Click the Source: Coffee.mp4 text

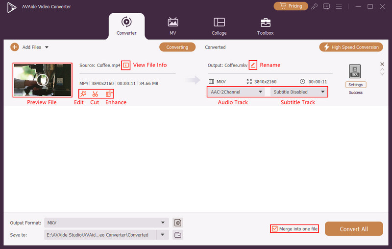coord(100,66)
